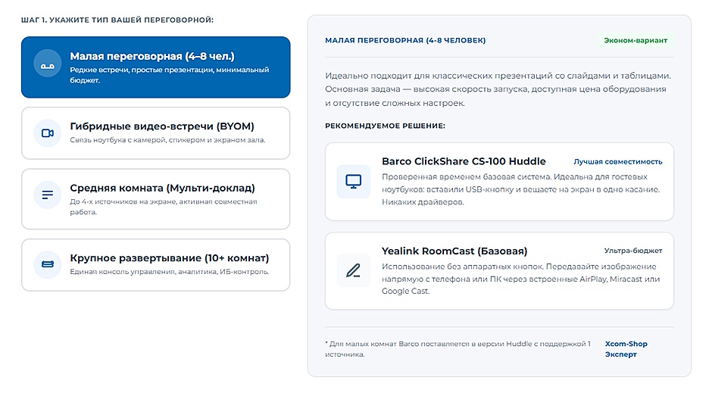
Task: Open the Xcom-Shop Эксперт link
Action: point(626,349)
